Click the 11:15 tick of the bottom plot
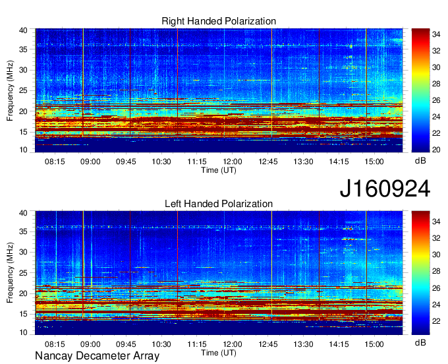 [197, 344]
